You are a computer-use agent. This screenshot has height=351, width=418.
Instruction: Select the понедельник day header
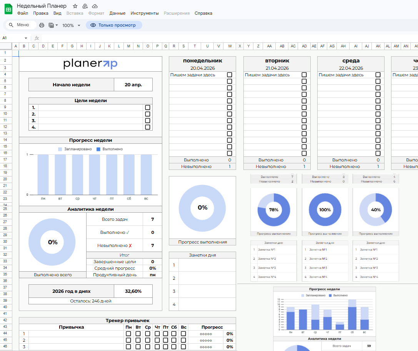point(203,60)
